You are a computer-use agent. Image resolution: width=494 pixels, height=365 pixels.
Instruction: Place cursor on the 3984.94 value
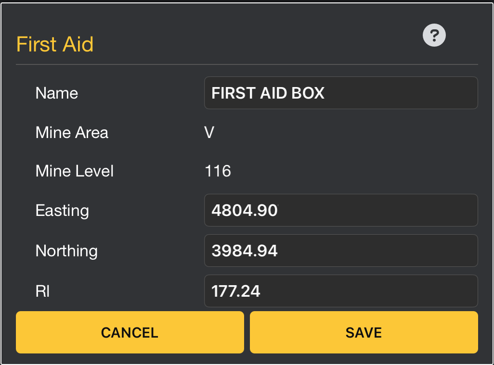[x=245, y=251]
